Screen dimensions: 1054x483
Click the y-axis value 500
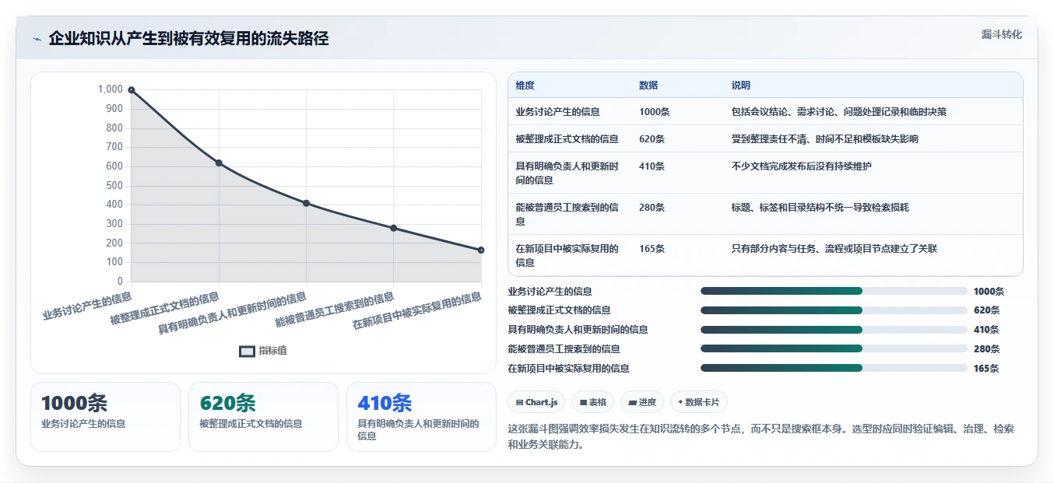(114, 185)
